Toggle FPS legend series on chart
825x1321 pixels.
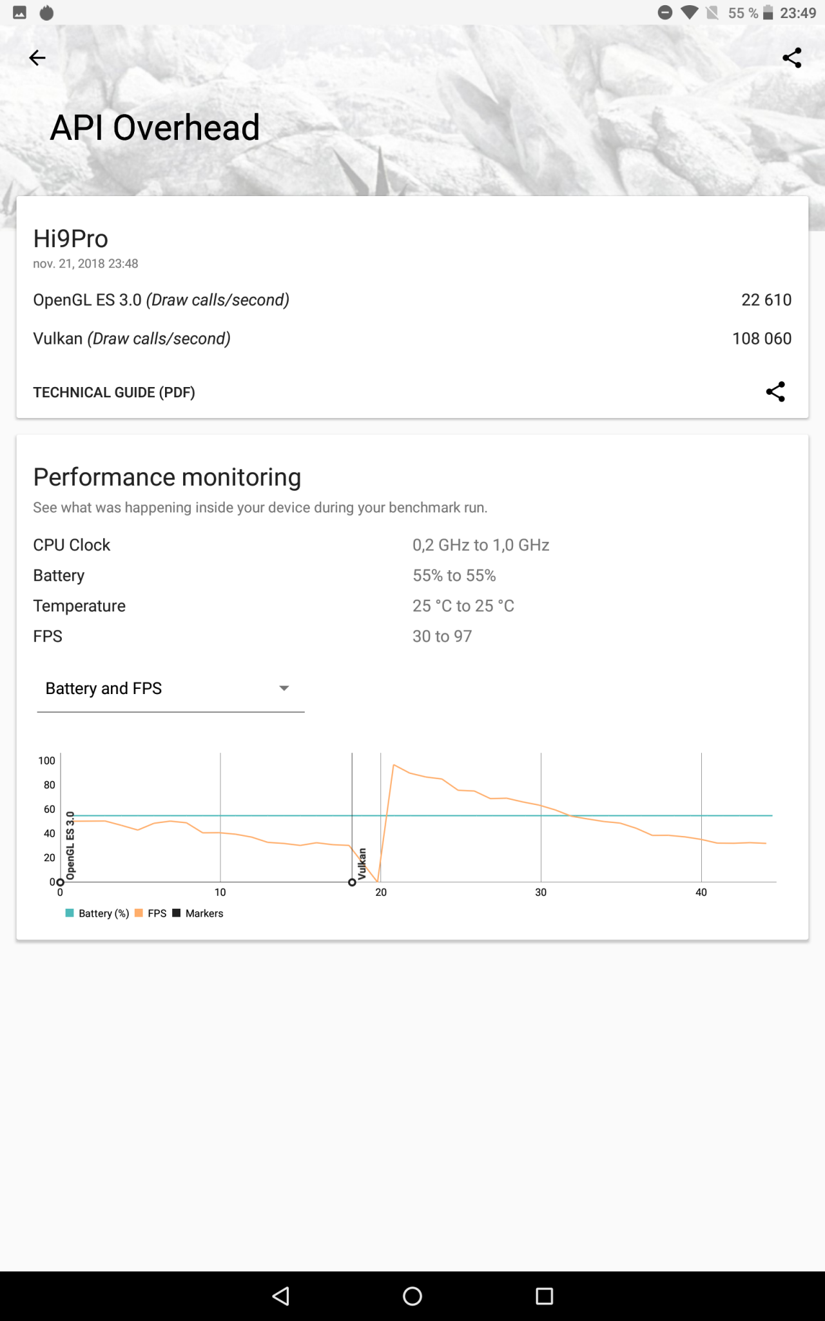[x=151, y=913]
